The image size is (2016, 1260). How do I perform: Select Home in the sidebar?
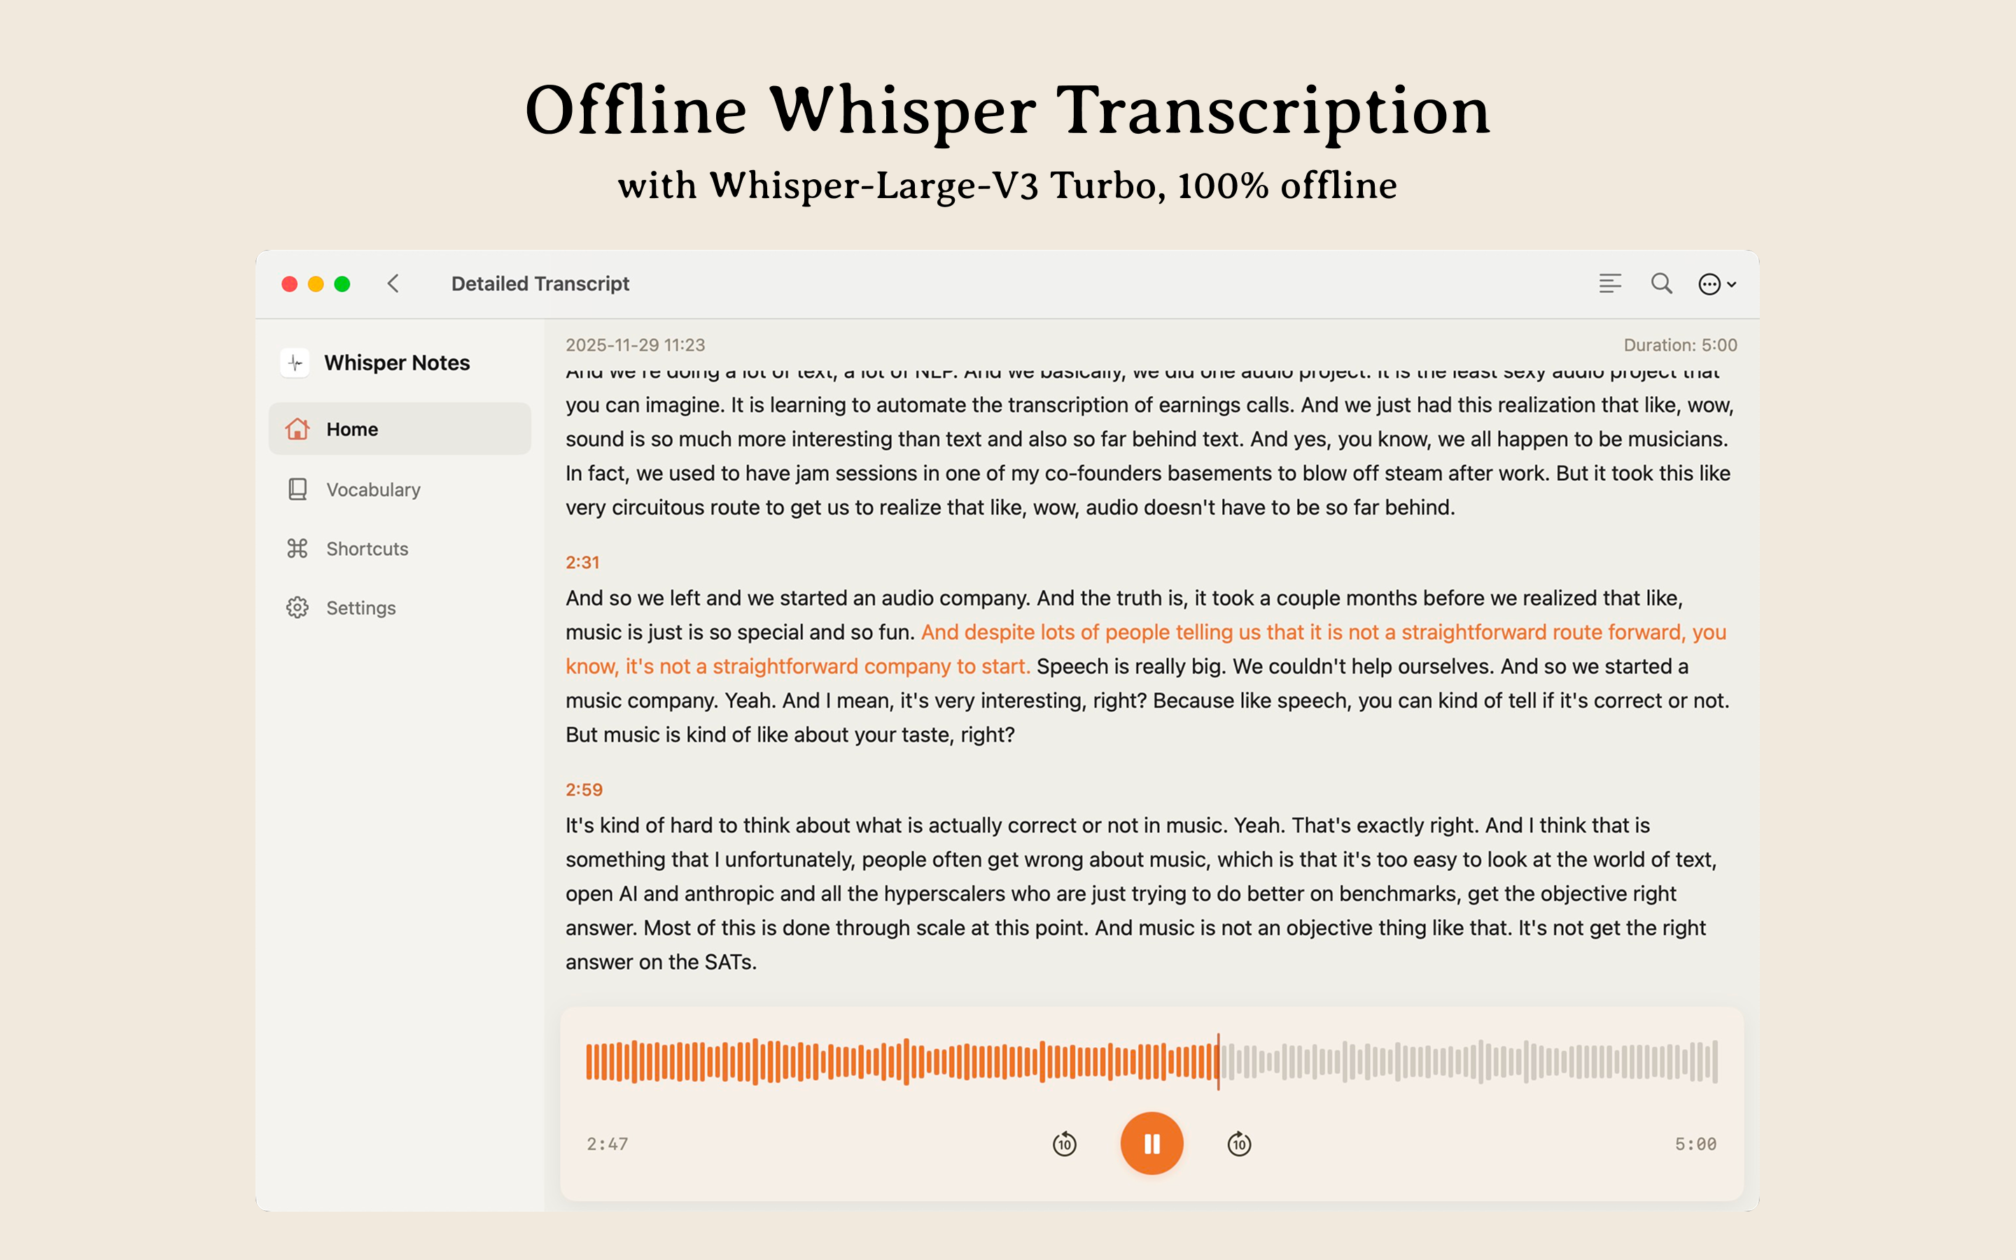[400, 428]
